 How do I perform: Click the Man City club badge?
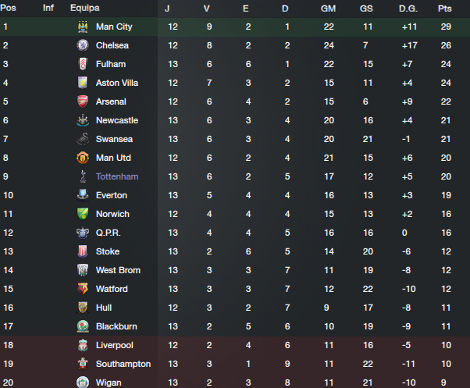[82, 27]
